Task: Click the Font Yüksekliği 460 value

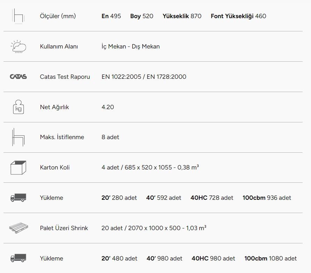Action: tap(238, 16)
